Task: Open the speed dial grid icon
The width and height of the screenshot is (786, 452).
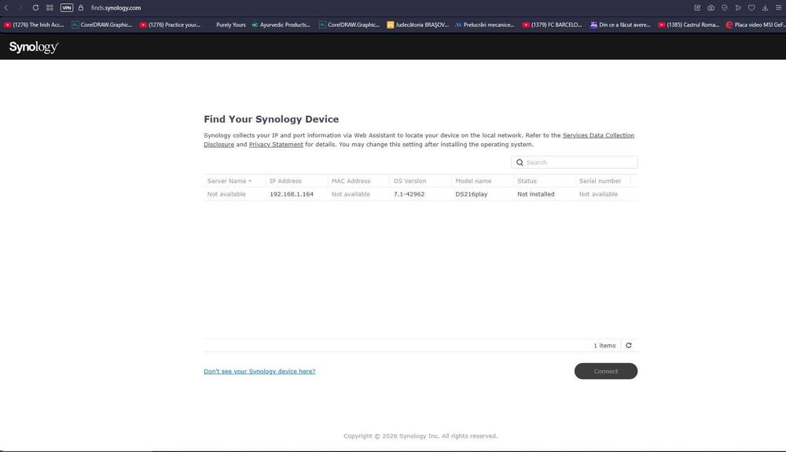Action: point(50,8)
